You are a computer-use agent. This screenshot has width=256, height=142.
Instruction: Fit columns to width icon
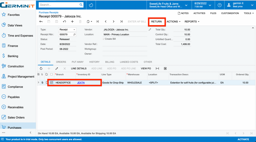(157, 69)
